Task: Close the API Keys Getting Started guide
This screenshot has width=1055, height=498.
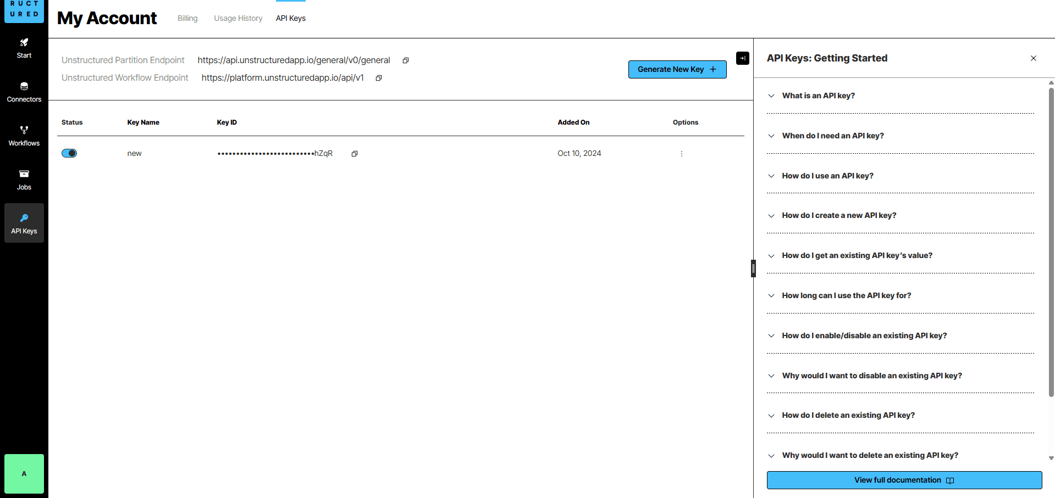Action: 1033,58
